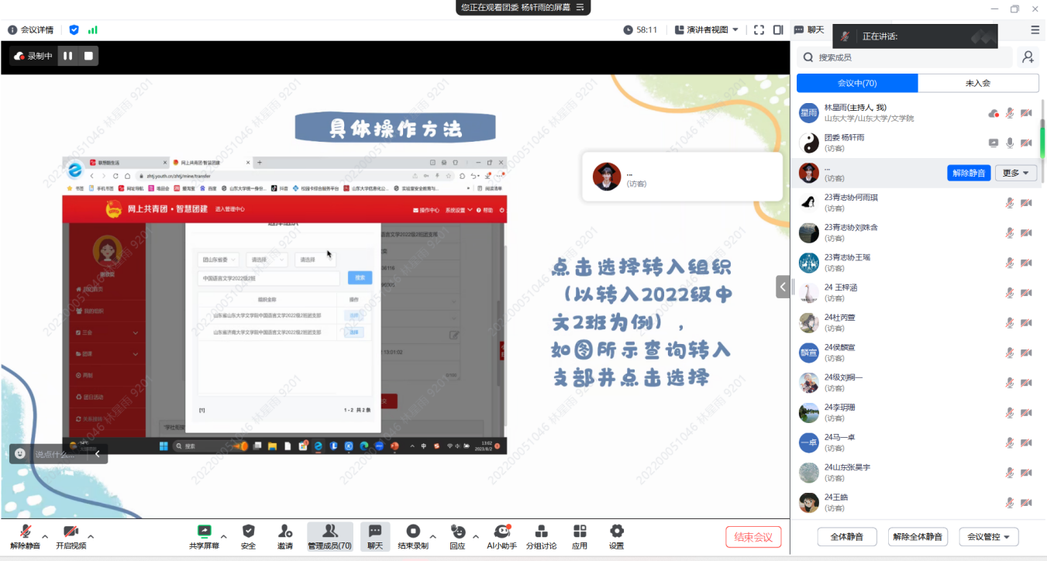Image resolution: width=1047 pixels, height=561 pixels.
Task: Open the Security shield in bottom toolbar
Action: click(x=248, y=535)
